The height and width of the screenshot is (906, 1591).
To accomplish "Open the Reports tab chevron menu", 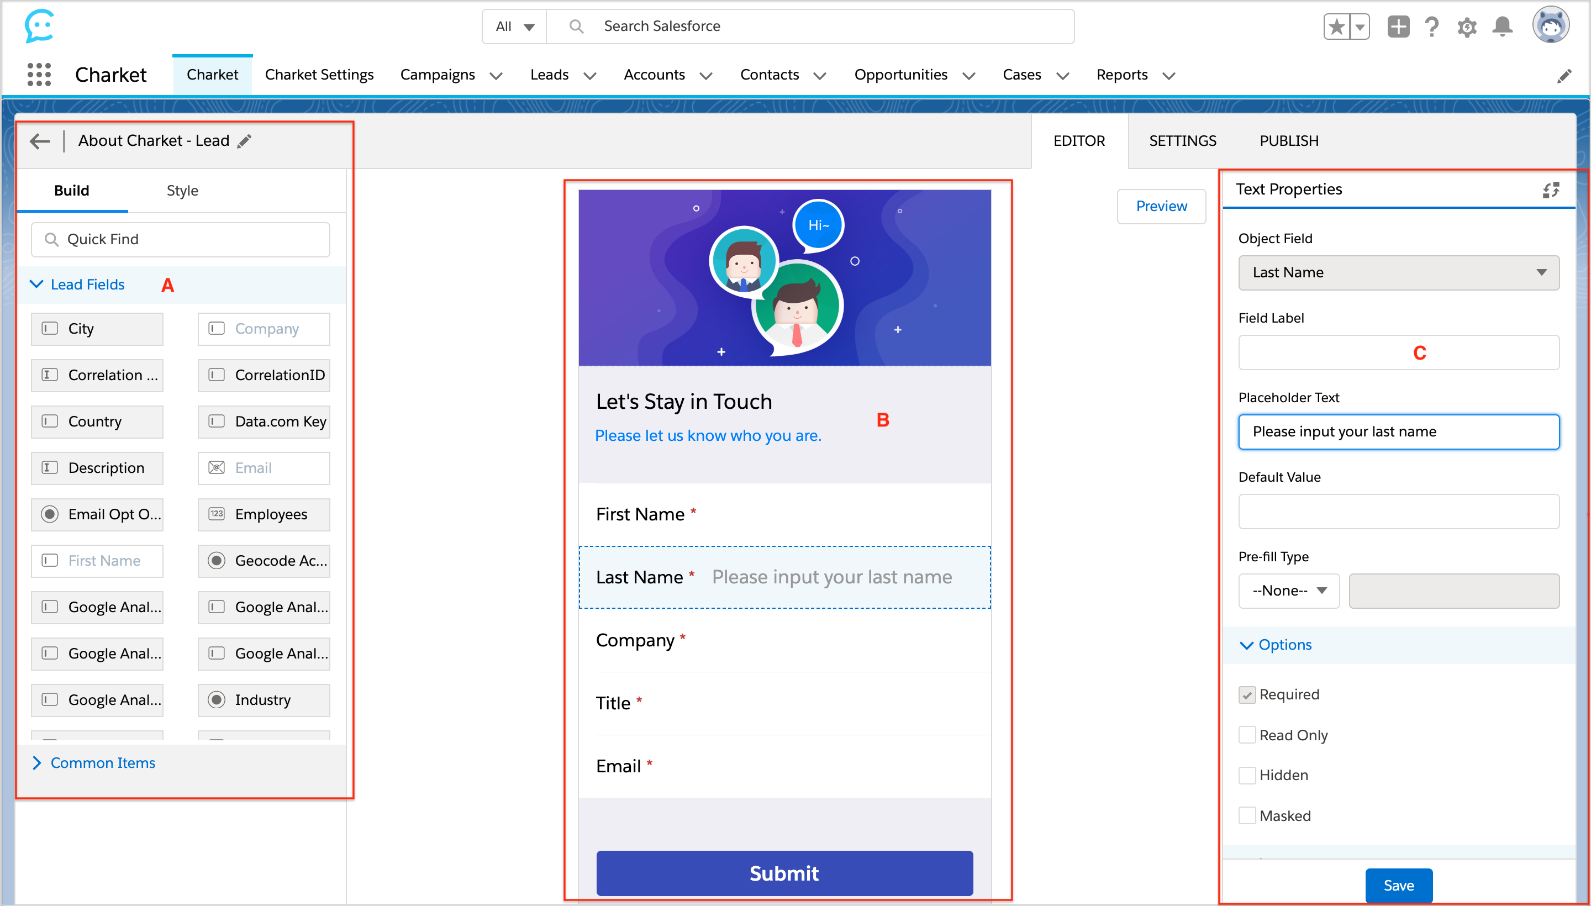I will coord(1168,76).
